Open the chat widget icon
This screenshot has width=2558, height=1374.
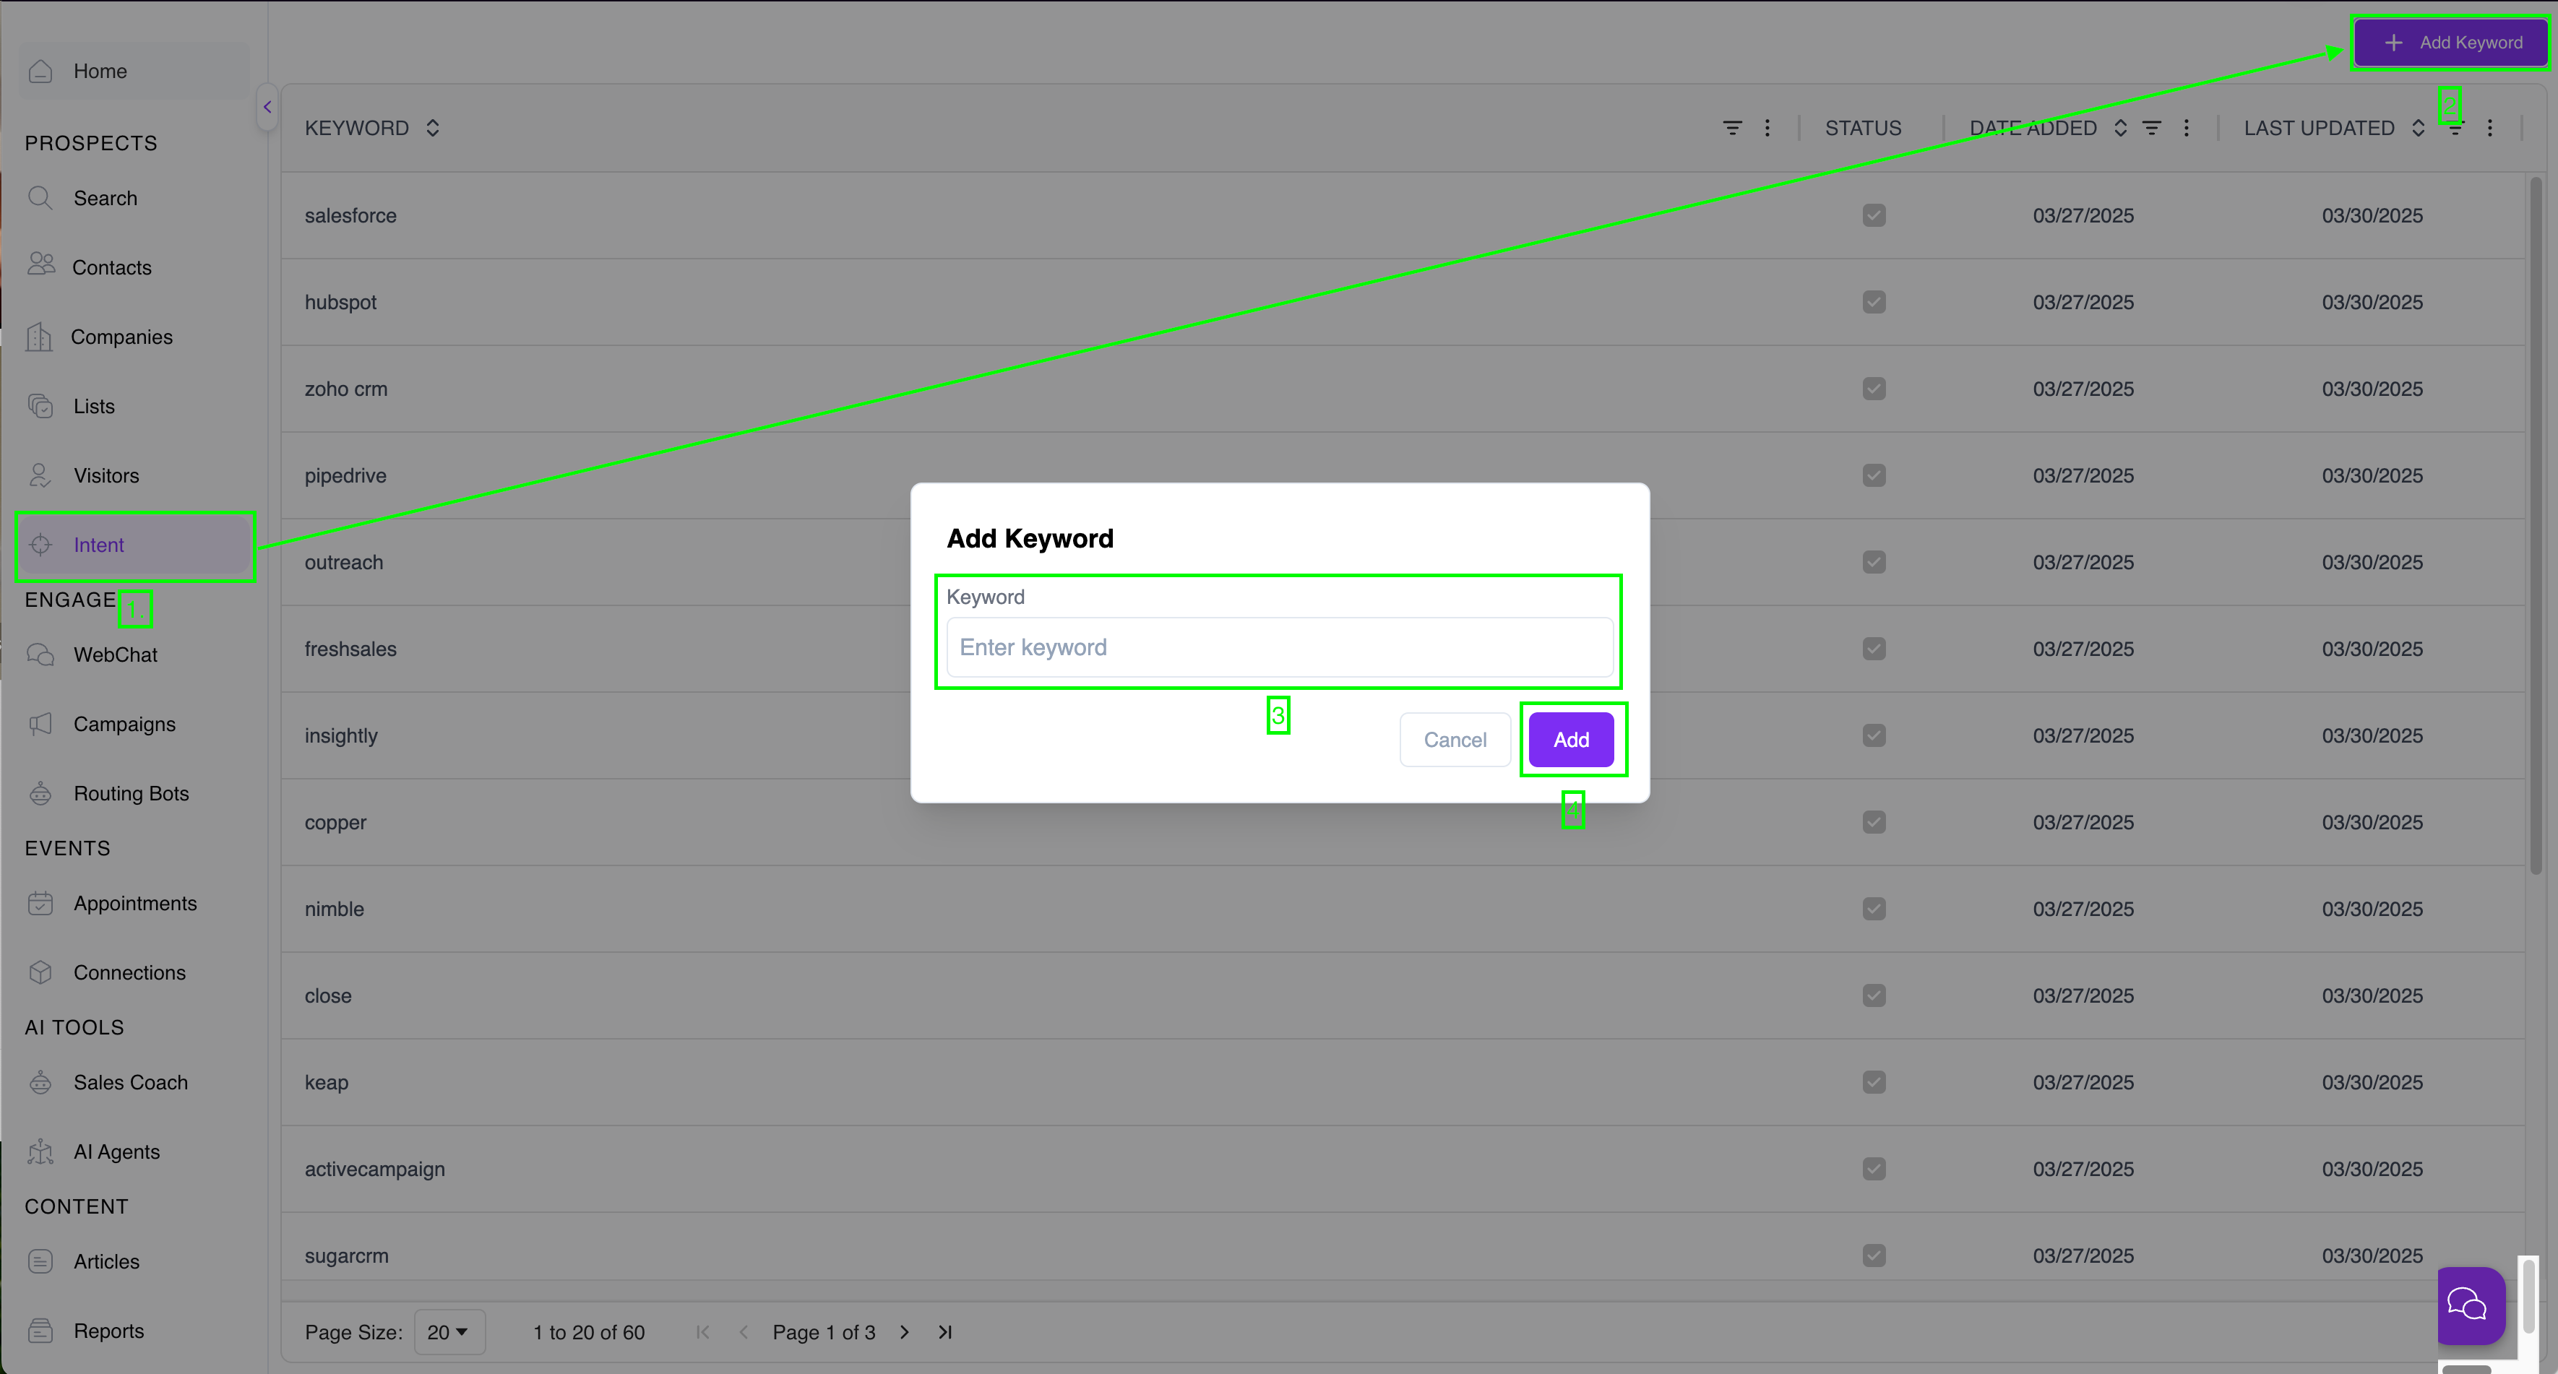[x=2471, y=1305]
